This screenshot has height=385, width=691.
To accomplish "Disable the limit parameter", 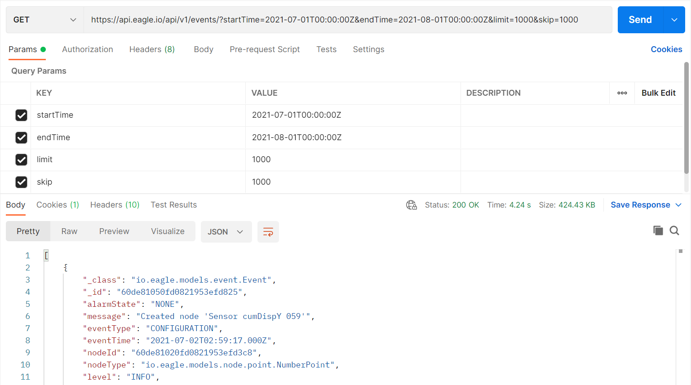I will click(21, 159).
